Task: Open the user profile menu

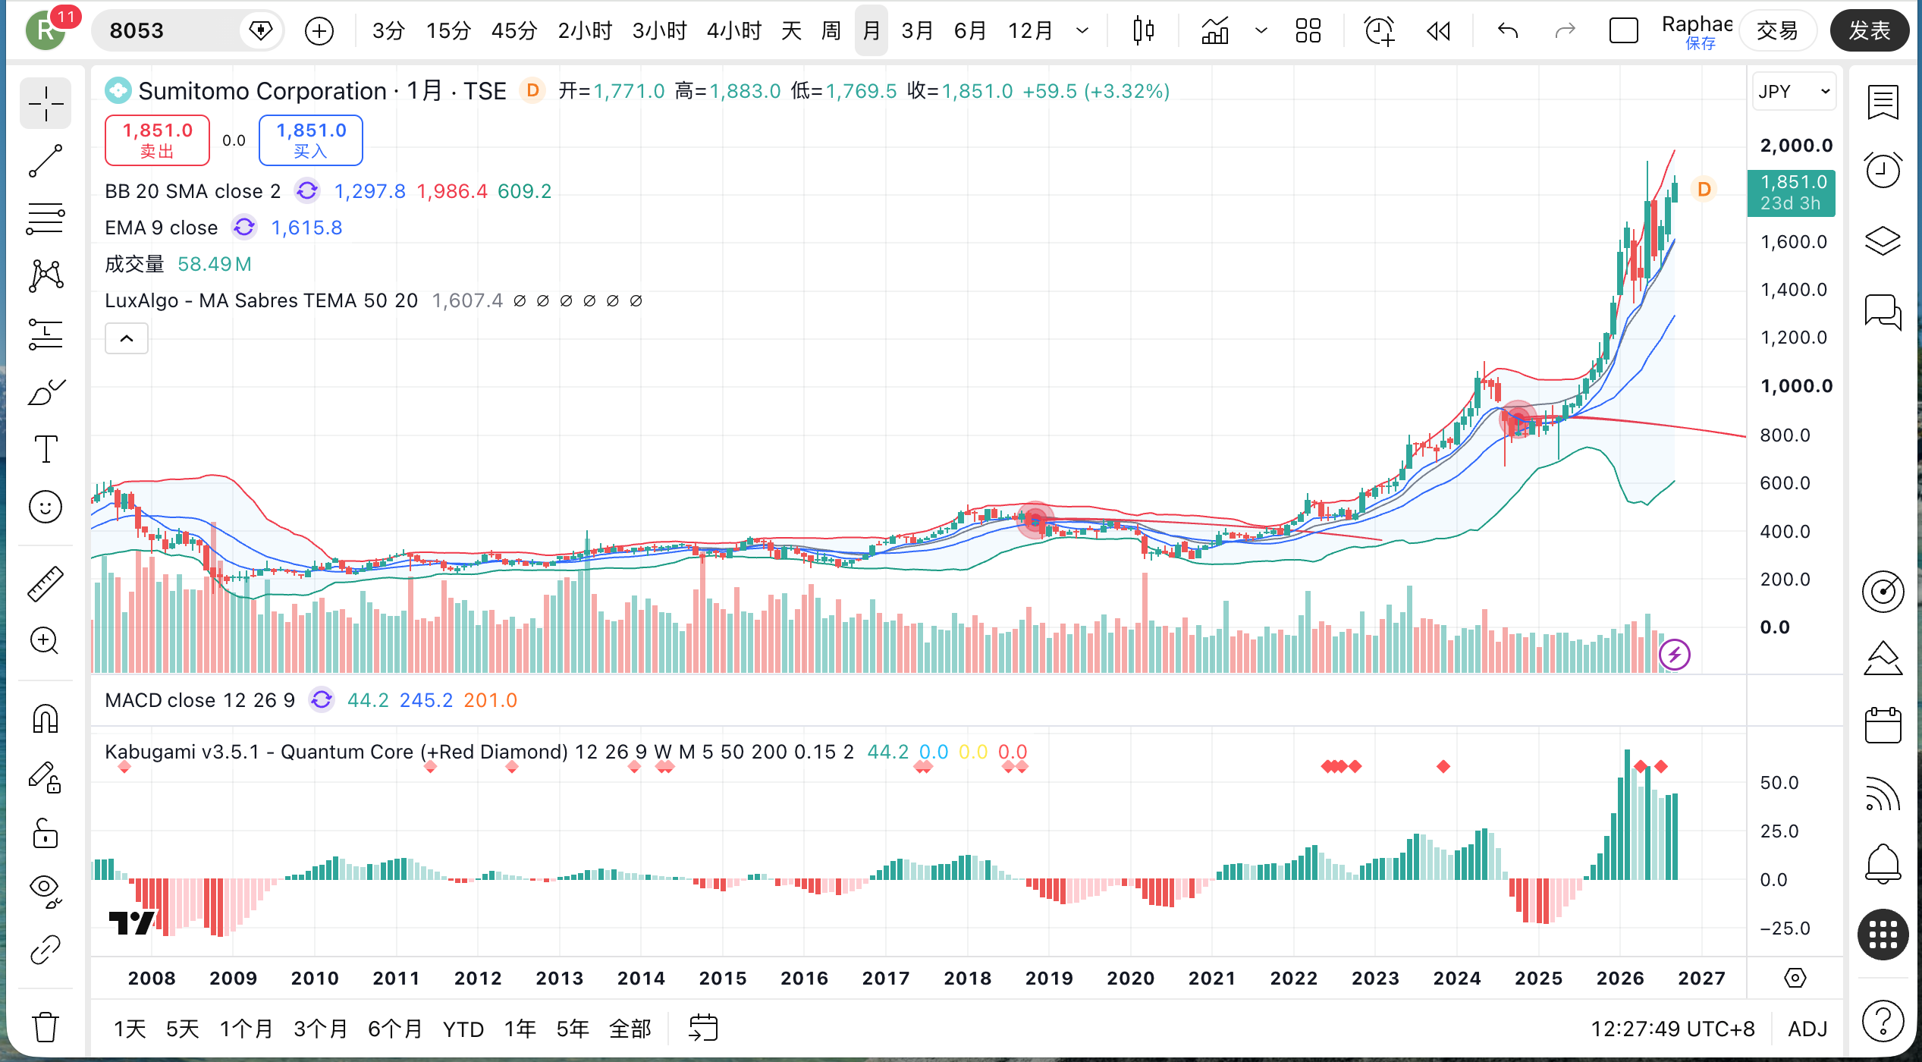Action: click(46, 31)
